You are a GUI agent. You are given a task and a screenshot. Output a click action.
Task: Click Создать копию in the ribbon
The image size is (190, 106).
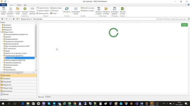[42, 8]
